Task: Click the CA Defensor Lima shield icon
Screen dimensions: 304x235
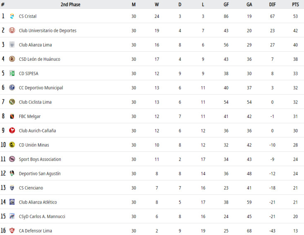Action: (12, 230)
